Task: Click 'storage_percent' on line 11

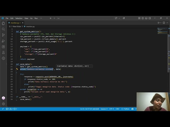Action: click(x=28, y=42)
